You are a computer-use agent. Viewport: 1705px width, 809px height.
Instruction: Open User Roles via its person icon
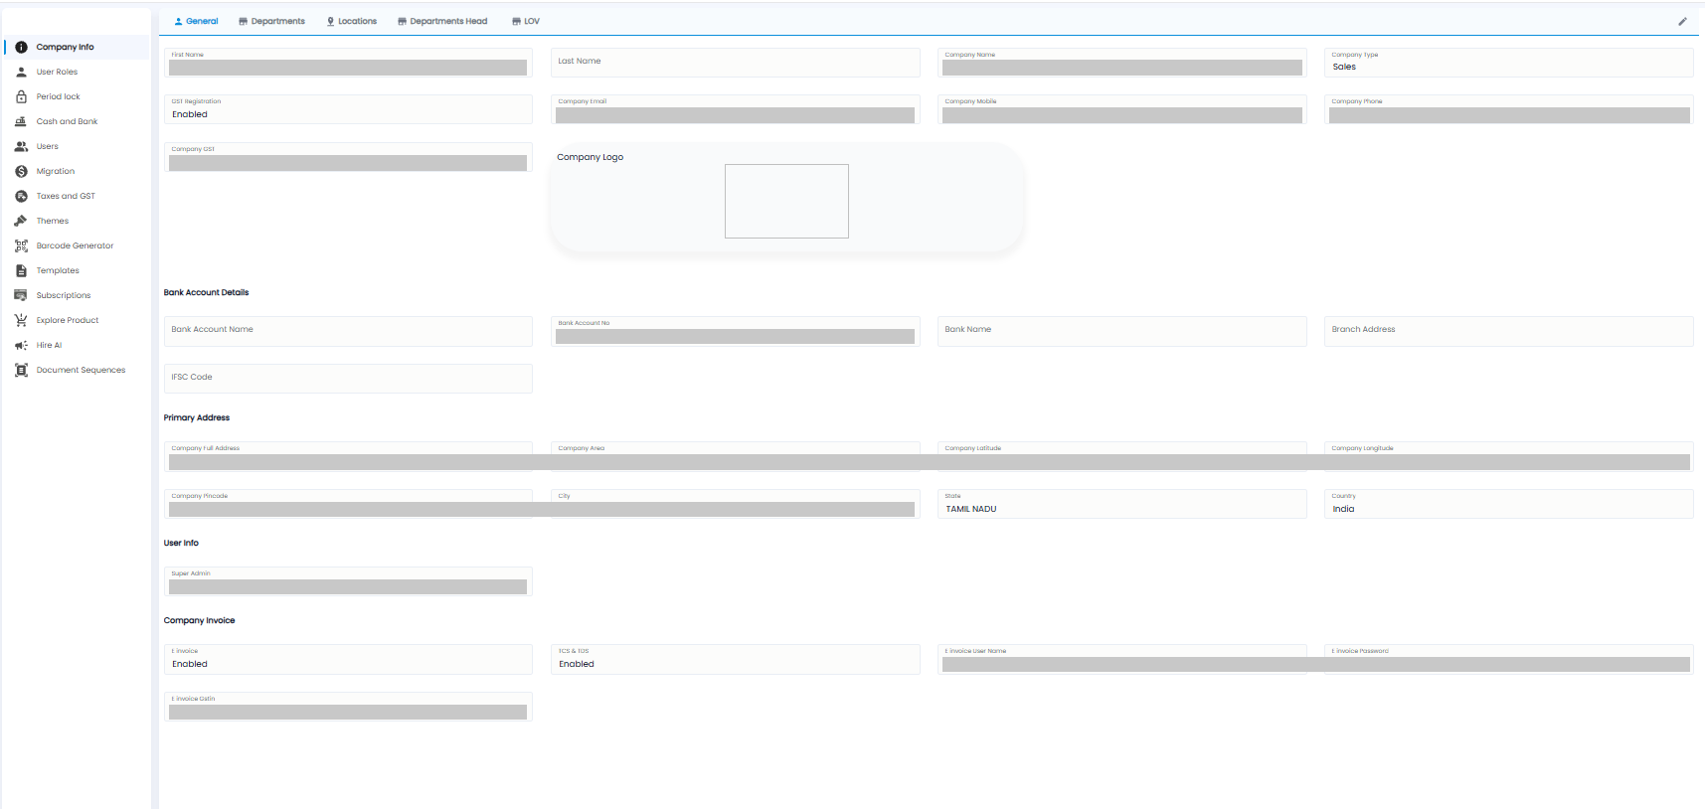(21, 72)
